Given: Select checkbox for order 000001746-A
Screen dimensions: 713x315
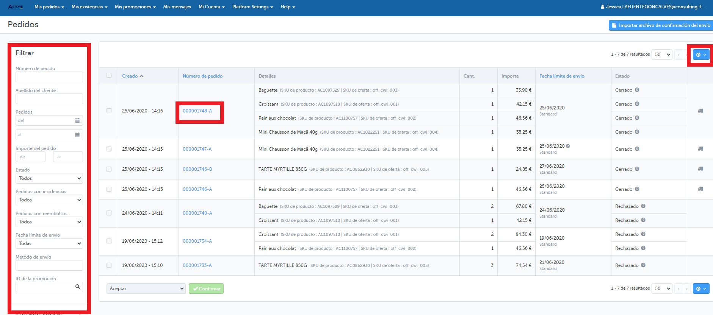Looking at the screenshot, I should [109, 189].
